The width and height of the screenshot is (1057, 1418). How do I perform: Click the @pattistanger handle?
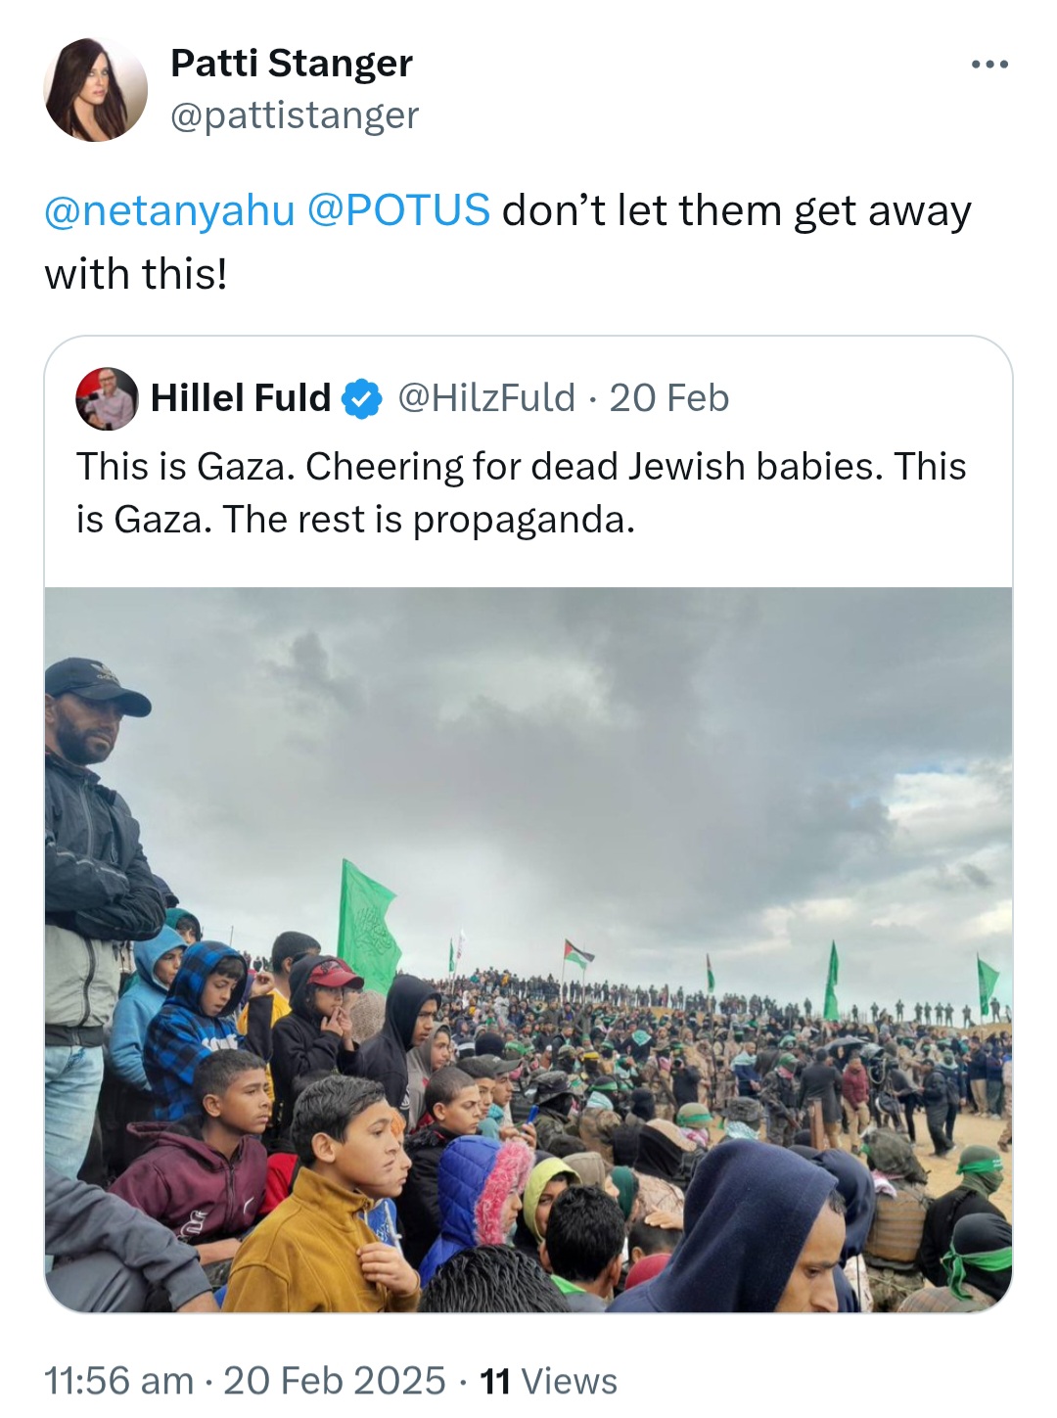tap(295, 115)
